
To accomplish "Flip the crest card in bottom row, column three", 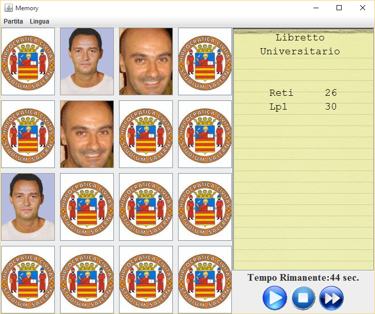I will 146,280.
